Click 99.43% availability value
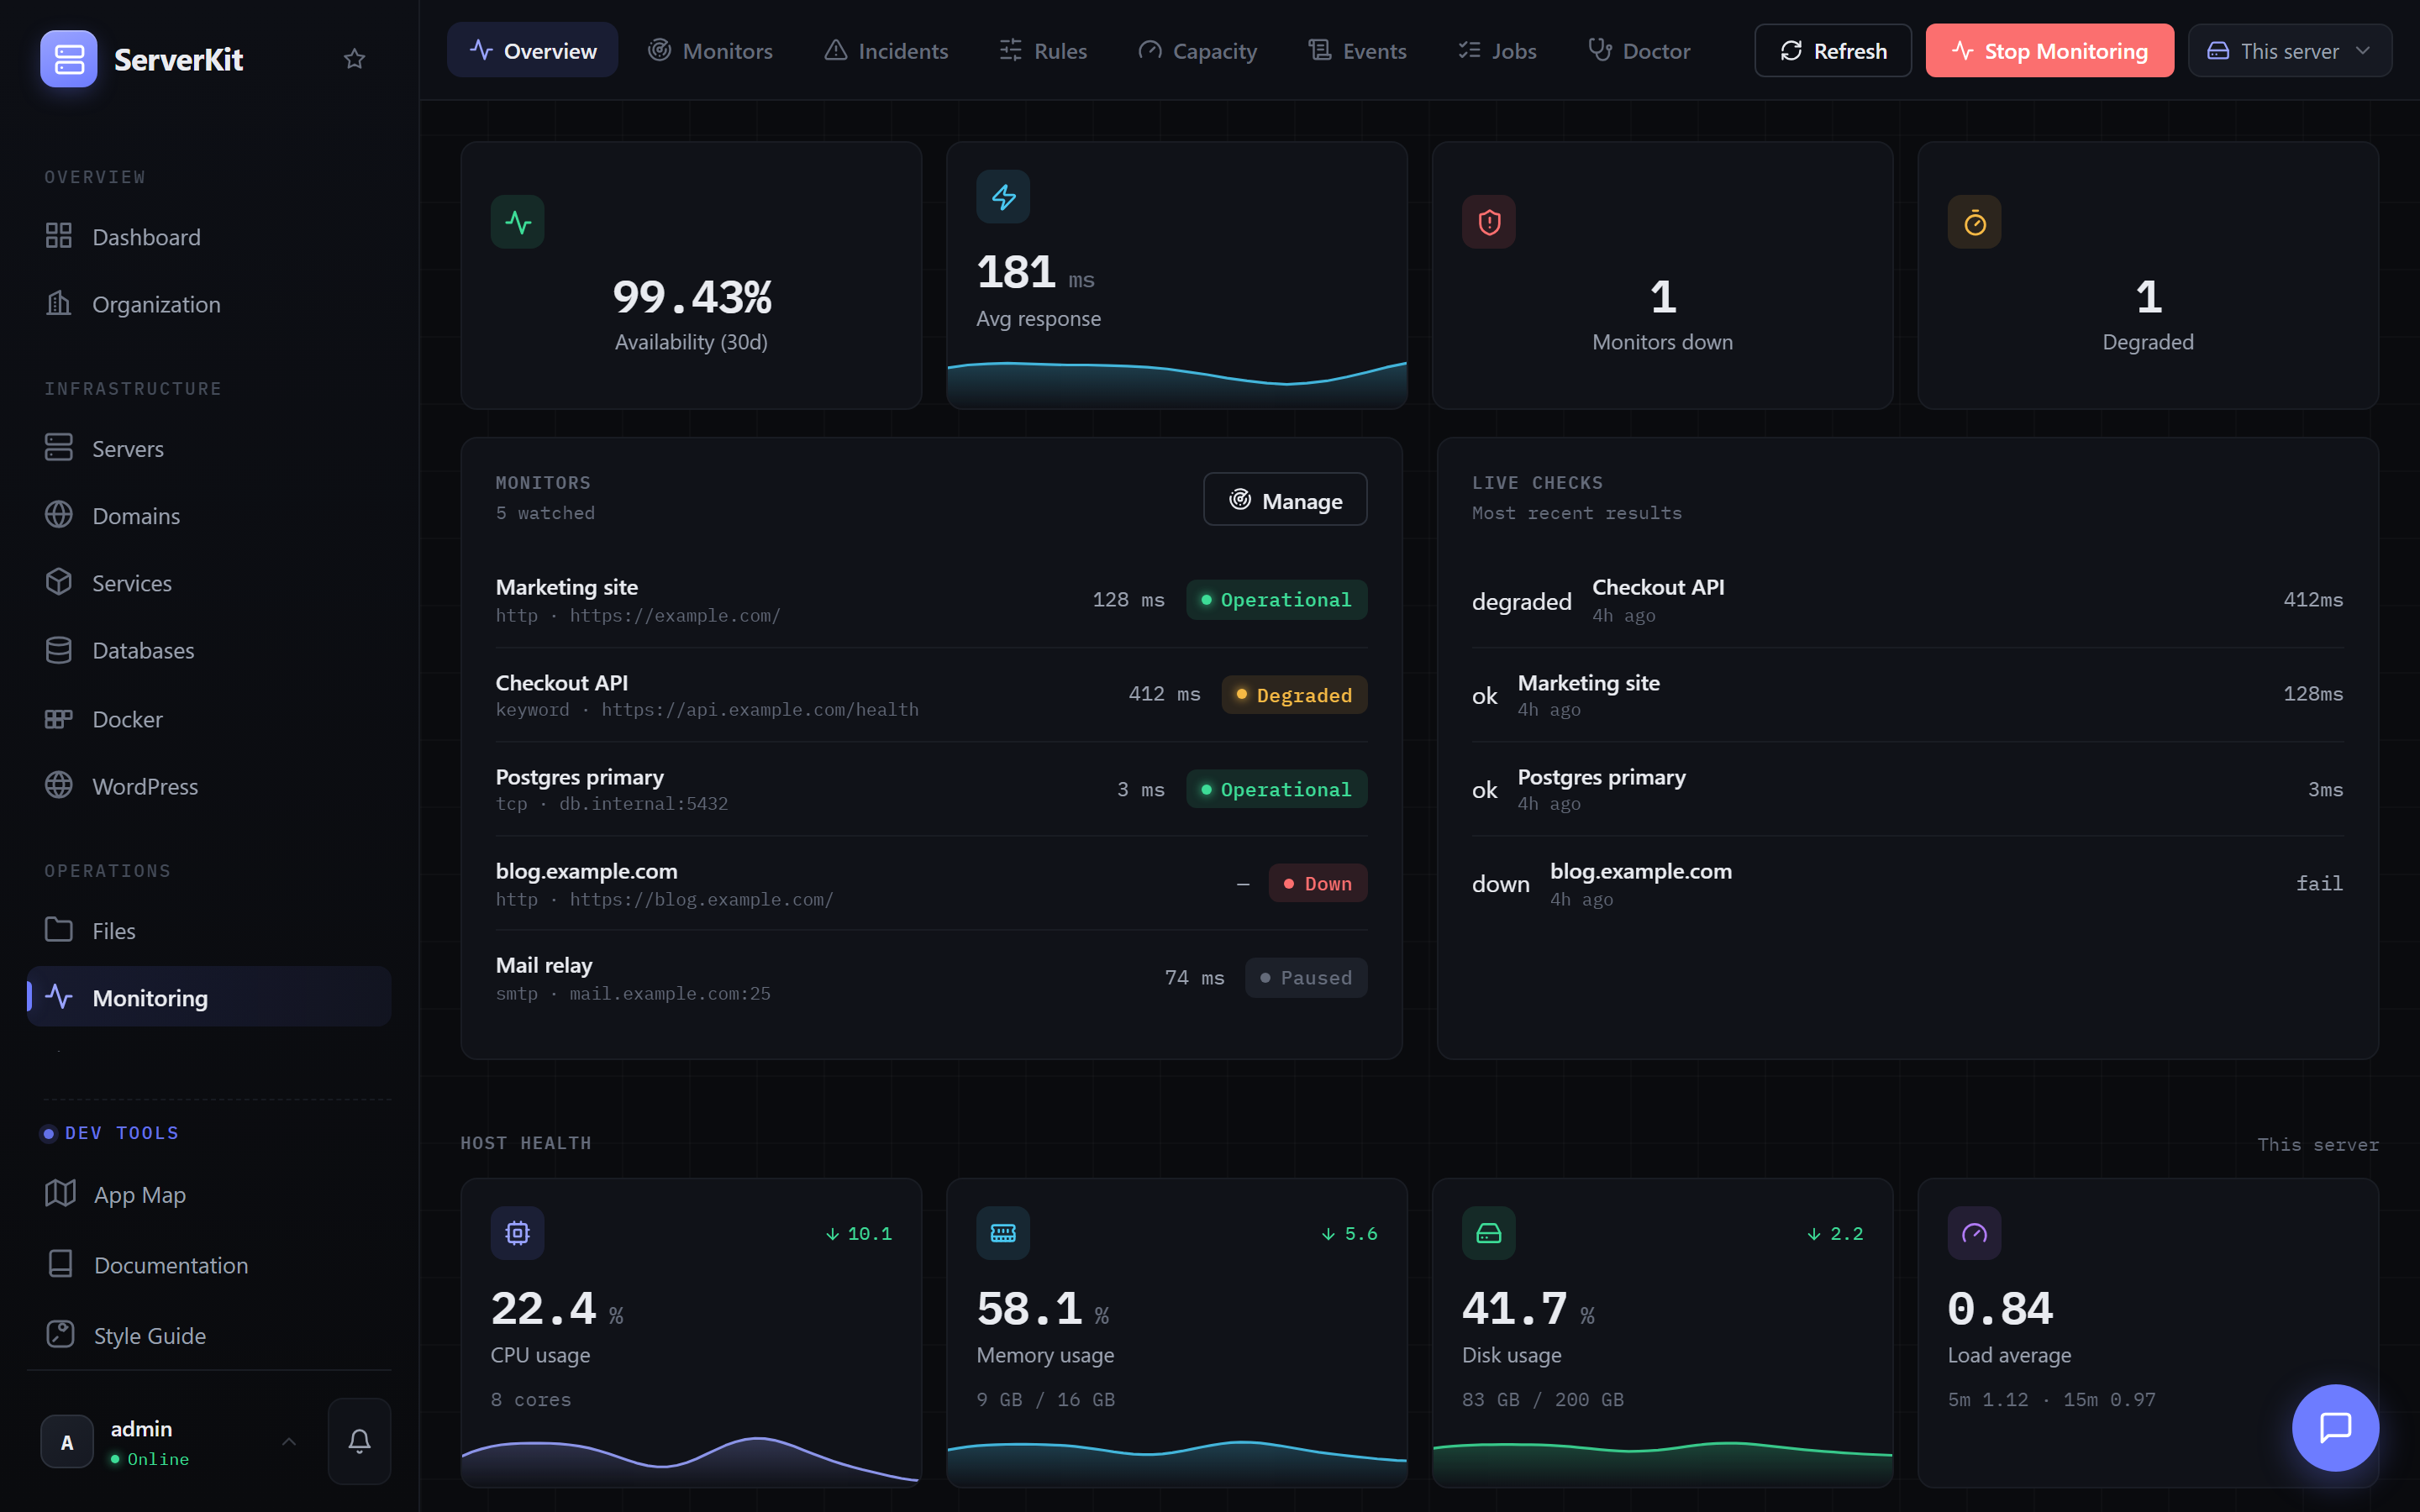The image size is (2420, 1512). coord(691,297)
